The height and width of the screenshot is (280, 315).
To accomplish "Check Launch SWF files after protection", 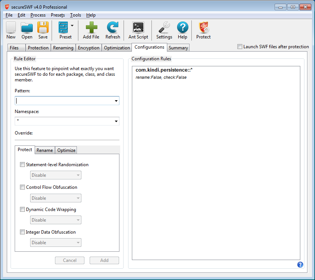I will tap(240, 47).
